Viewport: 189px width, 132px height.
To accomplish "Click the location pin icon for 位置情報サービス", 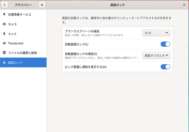I will coord(4,15).
